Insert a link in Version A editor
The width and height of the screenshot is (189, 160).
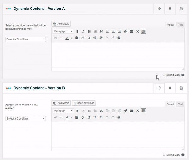[125, 31]
